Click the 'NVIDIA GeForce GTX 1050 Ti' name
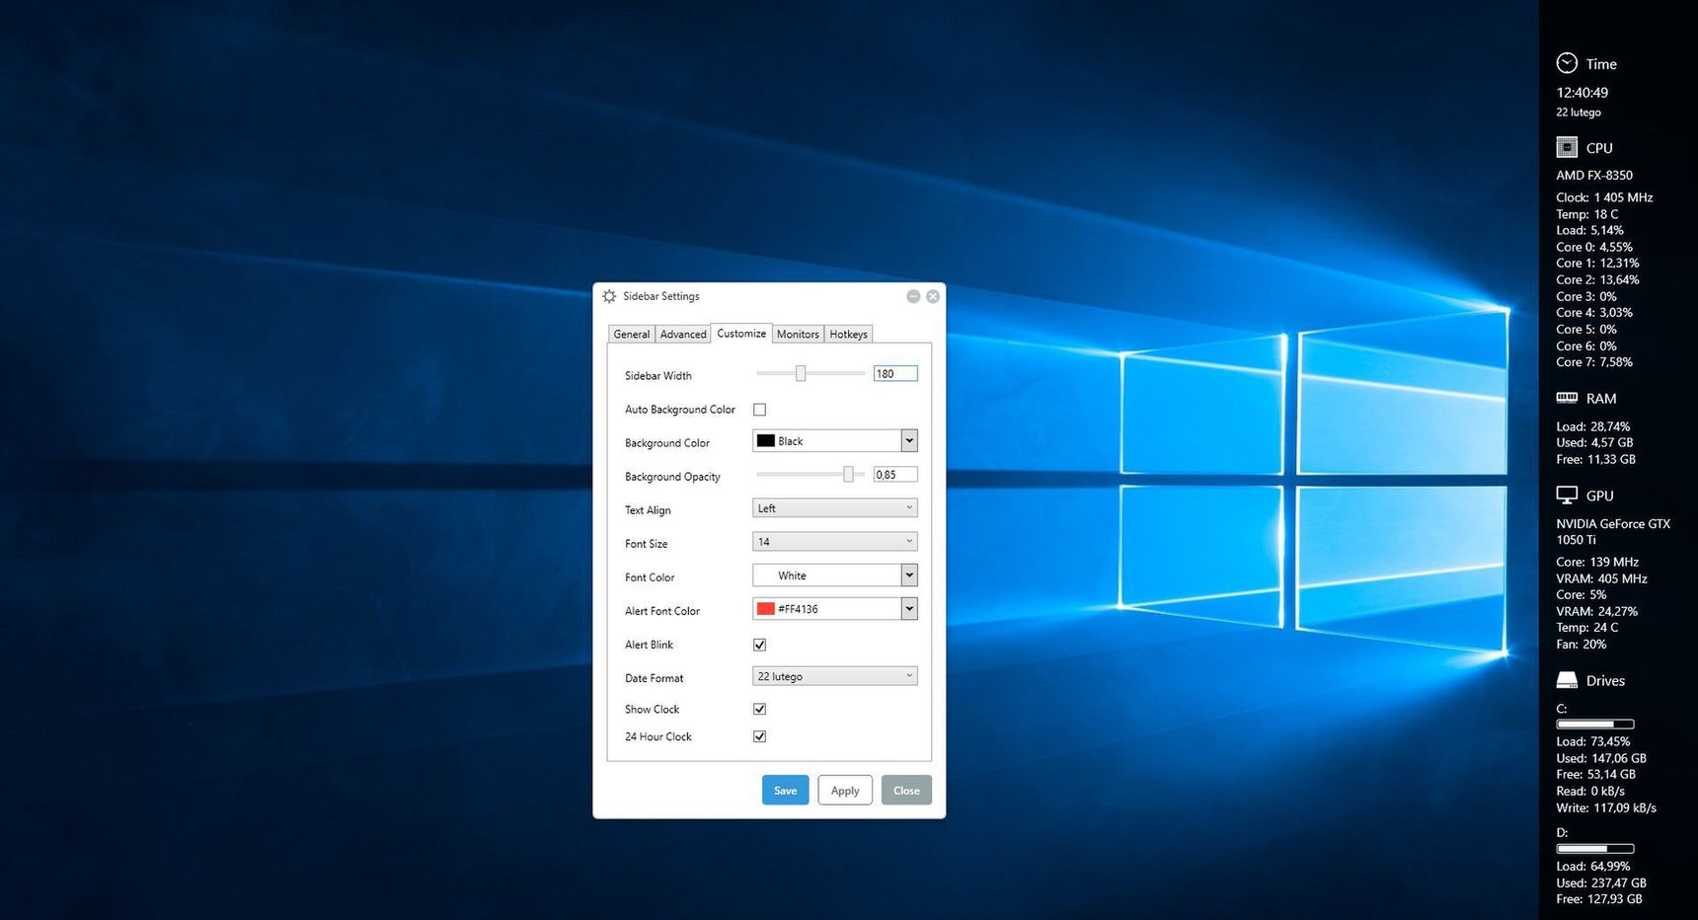The image size is (1698, 920). tap(1613, 532)
